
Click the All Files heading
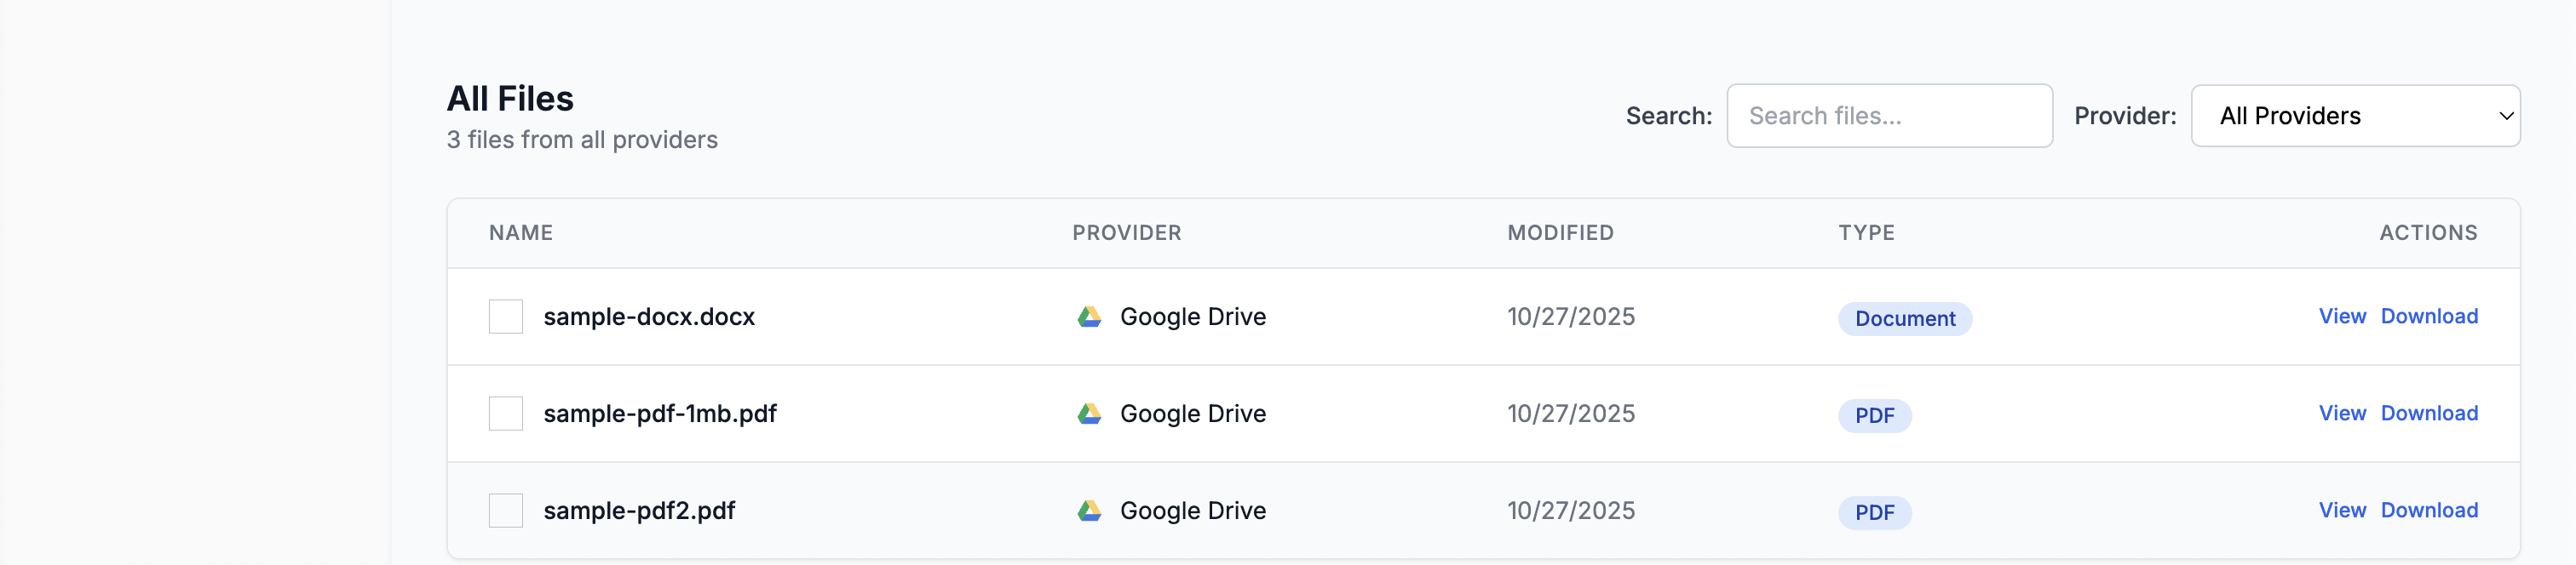(x=510, y=98)
